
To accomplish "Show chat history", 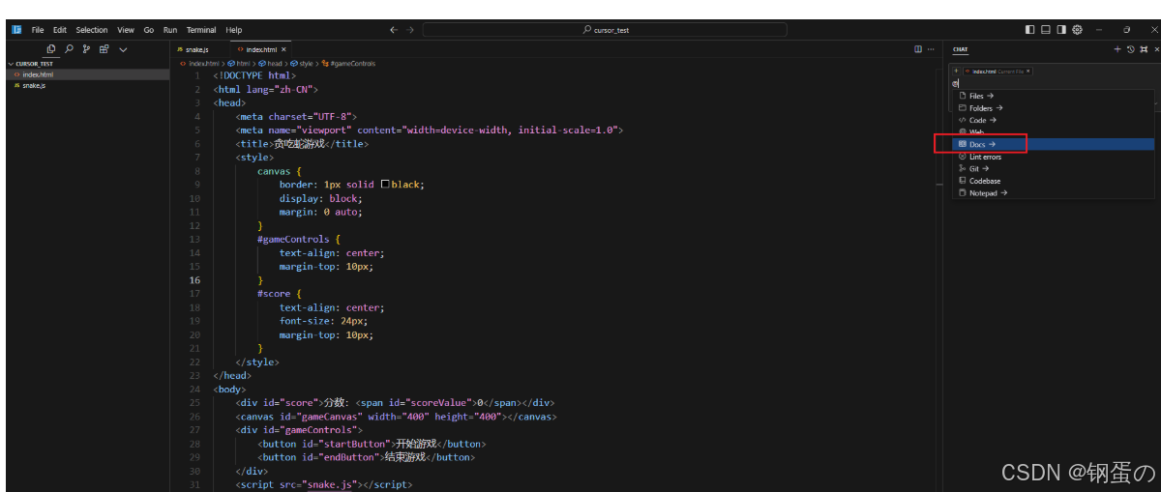I will (1130, 48).
